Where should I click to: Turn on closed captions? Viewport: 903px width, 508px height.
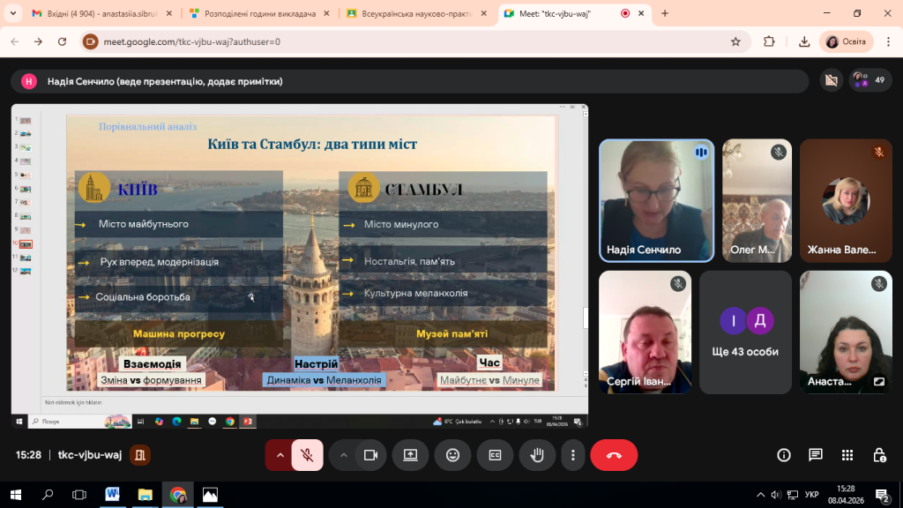[x=495, y=455]
